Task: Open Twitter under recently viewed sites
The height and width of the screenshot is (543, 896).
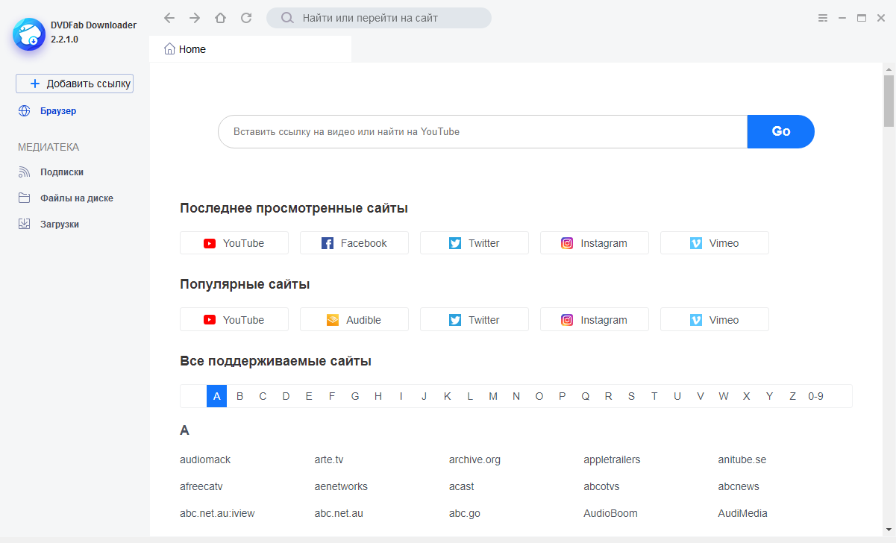Action: pos(474,243)
